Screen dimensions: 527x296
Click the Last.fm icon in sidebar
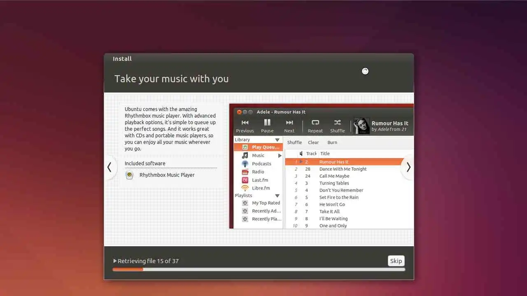tap(245, 180)
